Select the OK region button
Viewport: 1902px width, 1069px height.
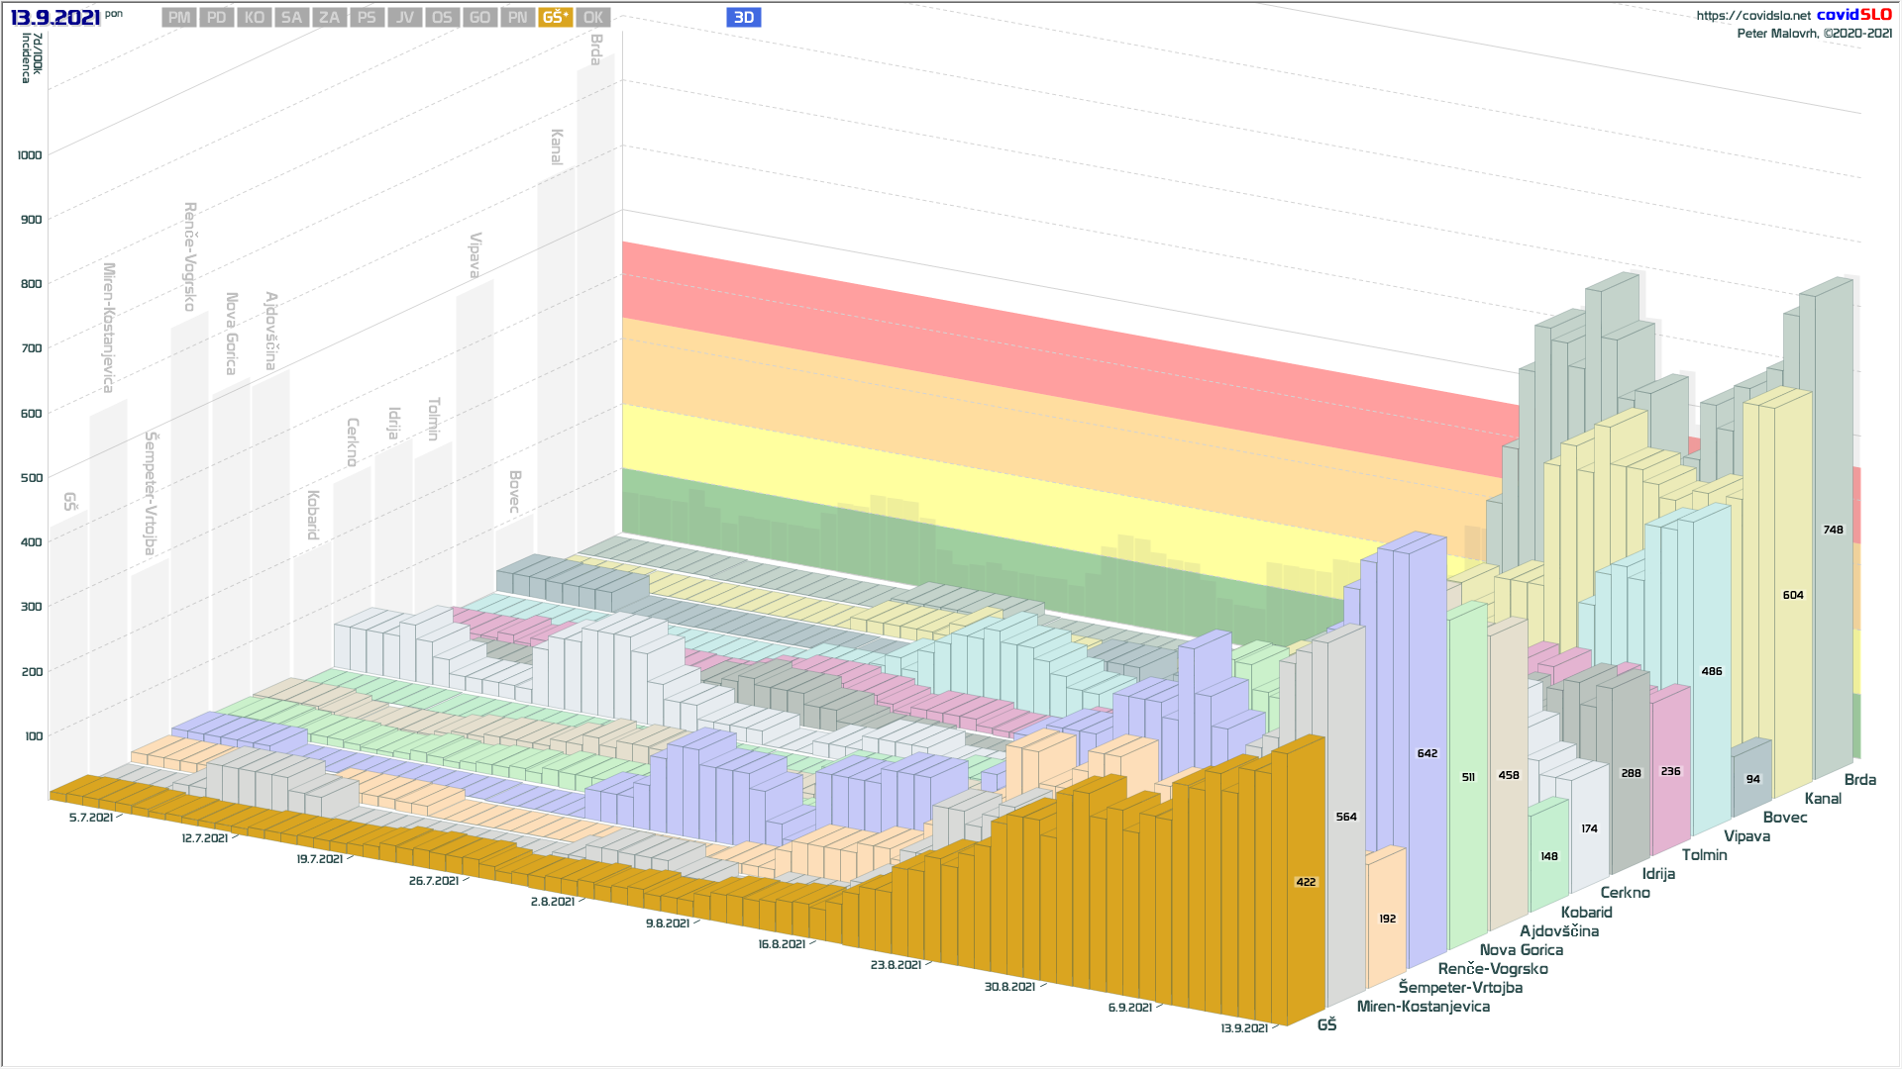click(592, 18)
